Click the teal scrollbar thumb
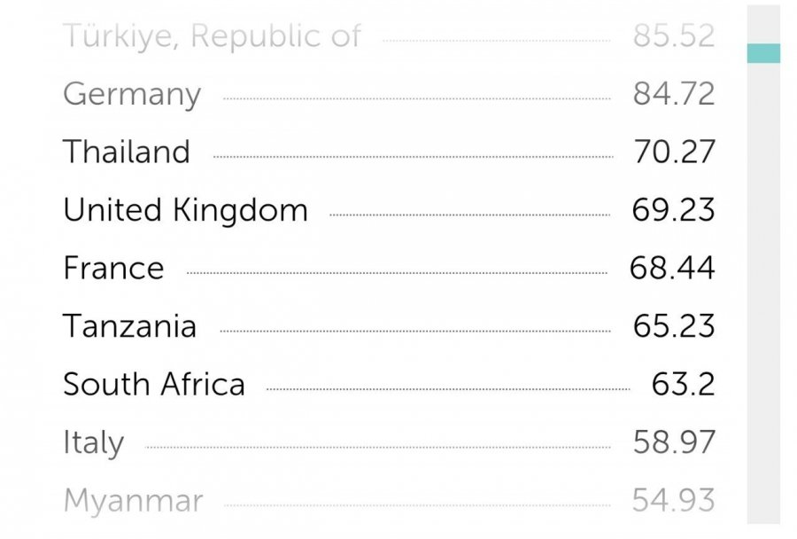 [x=763, y=53]
